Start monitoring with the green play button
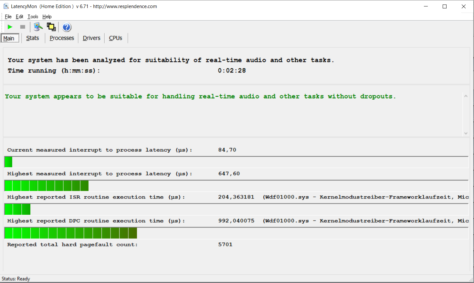Image resolution: width=474 pixels, height=283 pixels. pyautogui.click(x=10, y=27)
